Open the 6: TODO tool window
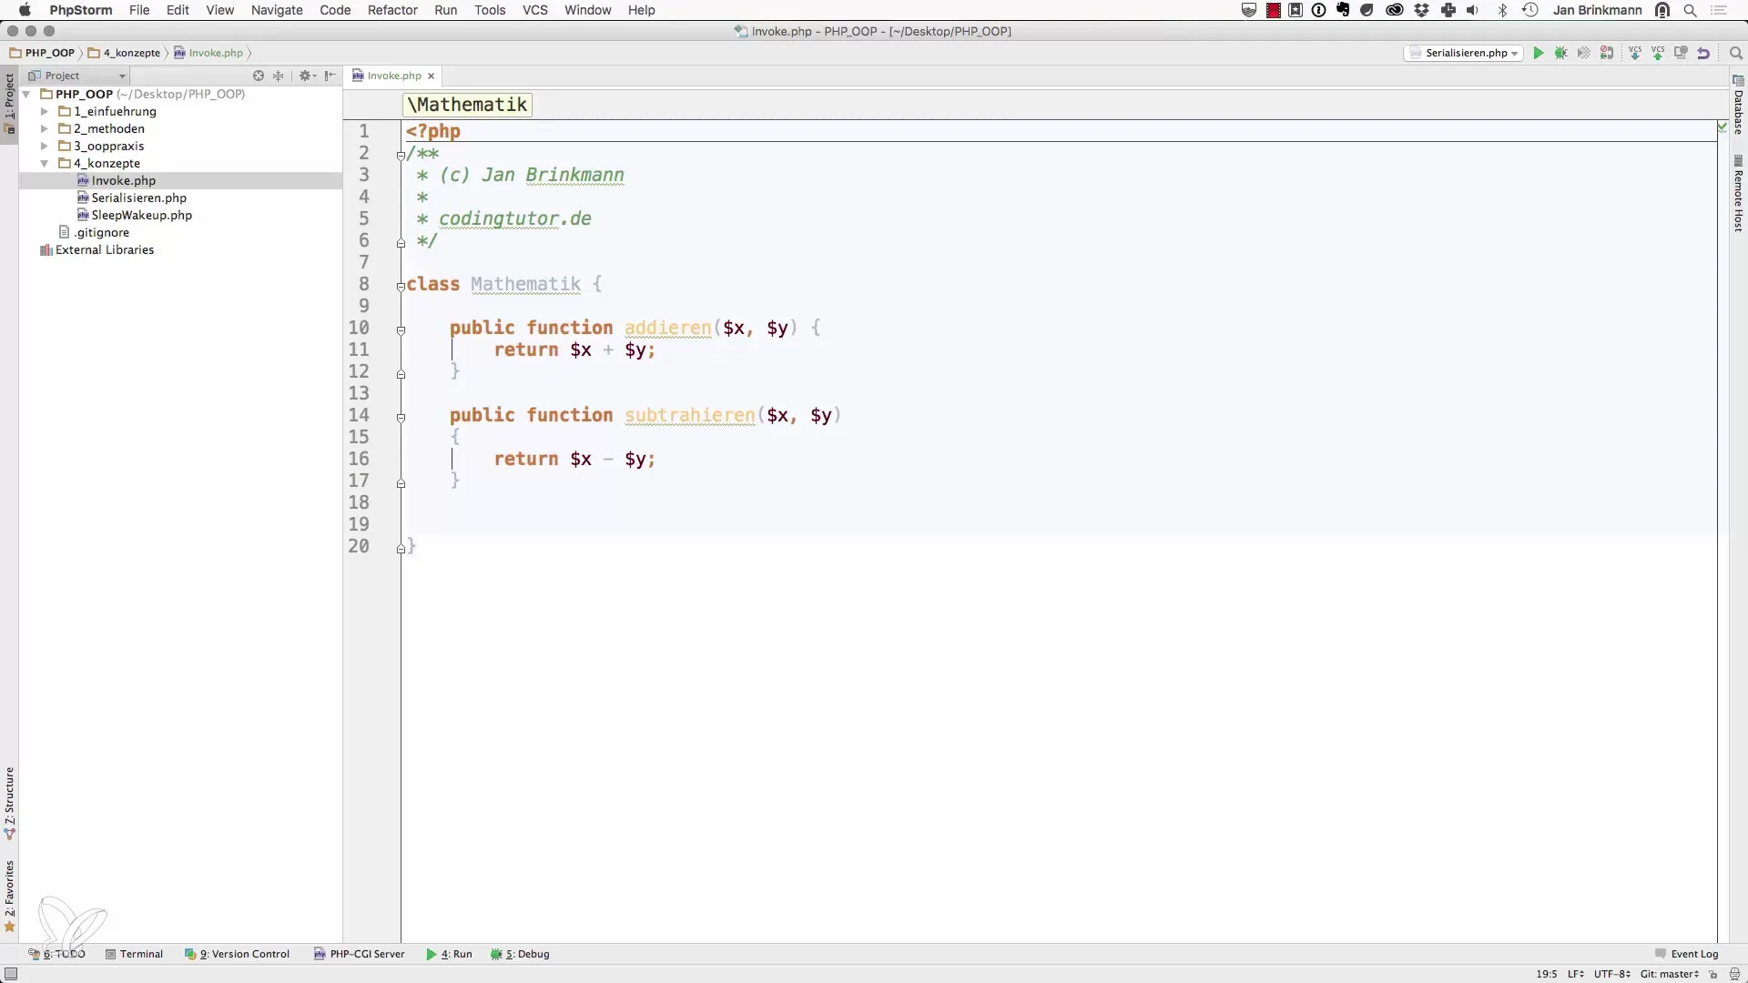The width and height of the screenshot is (1748, 983). click(x=56, y=954)
